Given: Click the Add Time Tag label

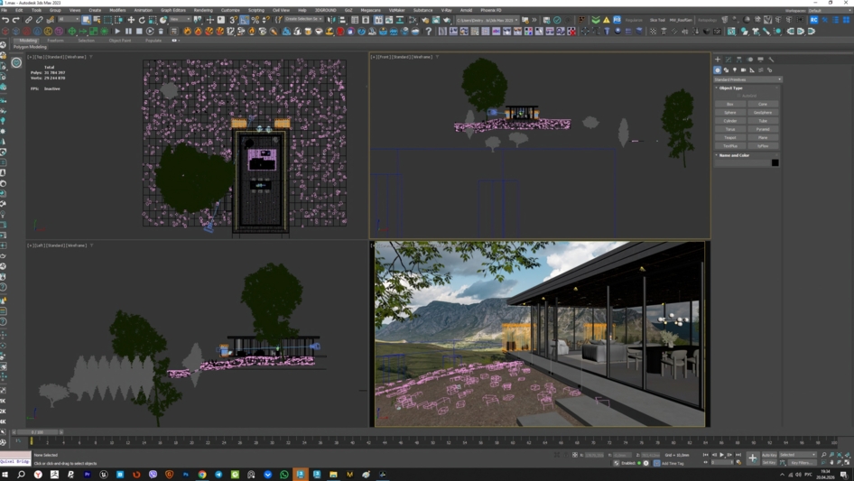Looking at the screenshot, I should (673, 463).
